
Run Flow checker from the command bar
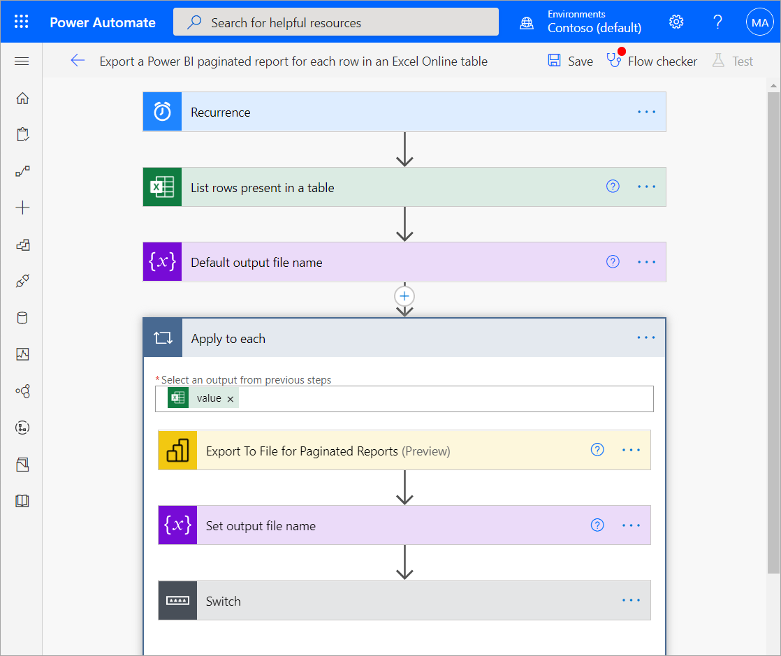click(x=652, y=61)
